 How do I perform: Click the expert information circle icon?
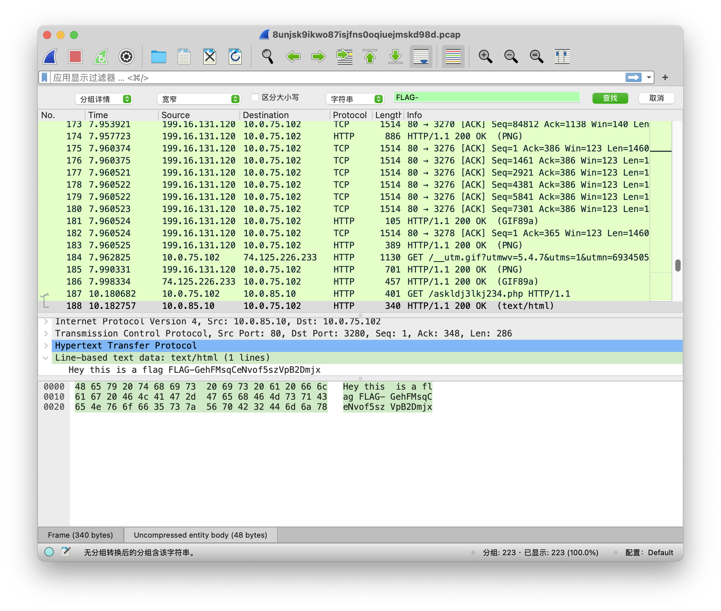[x=49, y=552]
